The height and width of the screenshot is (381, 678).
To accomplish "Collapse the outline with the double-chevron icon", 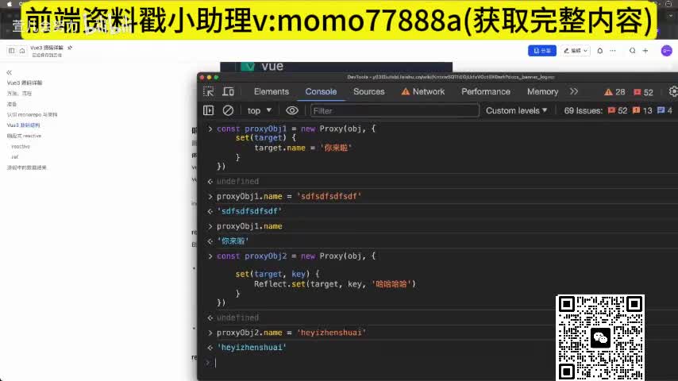I will click(x=9, y=72).
